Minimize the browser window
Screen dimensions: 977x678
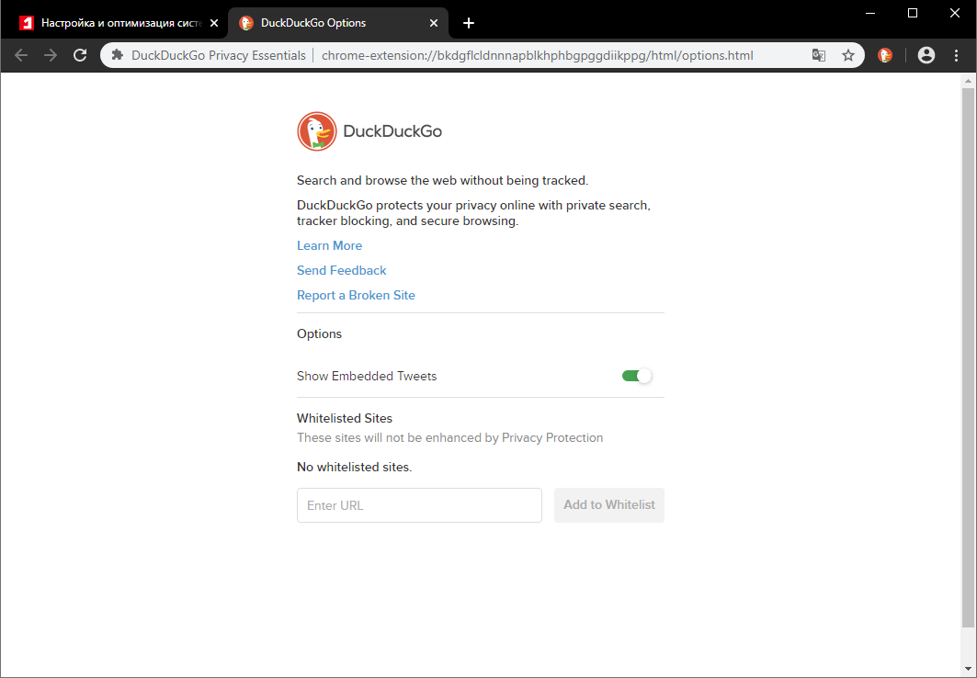coord(870,13)
